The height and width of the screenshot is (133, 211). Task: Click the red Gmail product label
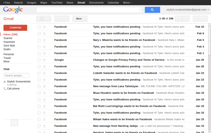(8, 19)
